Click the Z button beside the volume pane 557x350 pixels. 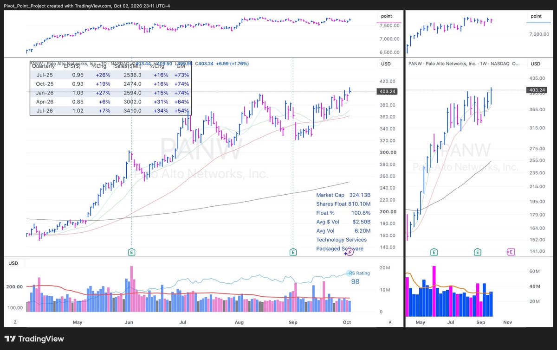(15, 322)
